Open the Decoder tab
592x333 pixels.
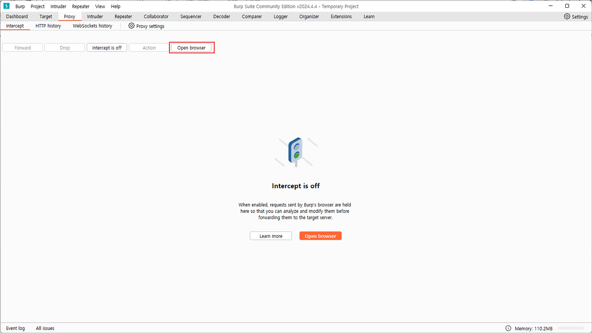222,17
